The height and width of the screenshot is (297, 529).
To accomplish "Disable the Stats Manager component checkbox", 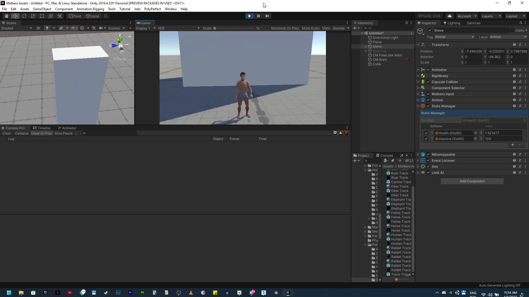I will (x=428, y=106).
